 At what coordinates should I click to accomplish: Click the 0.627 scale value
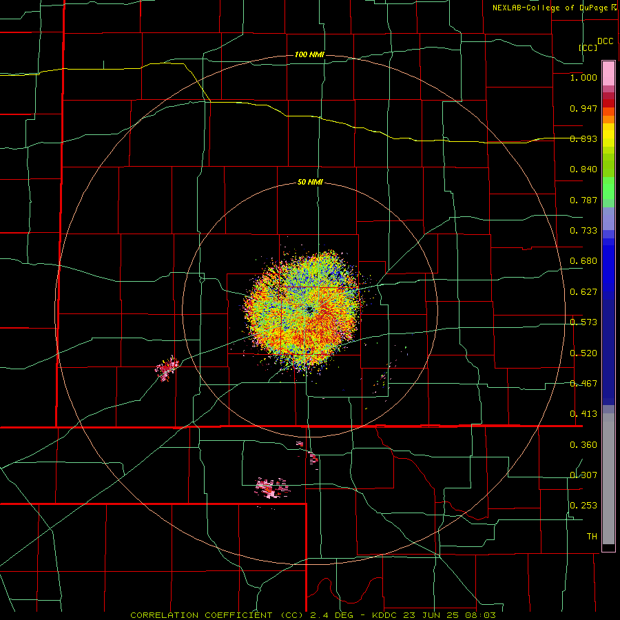click(x=583, y=292)
